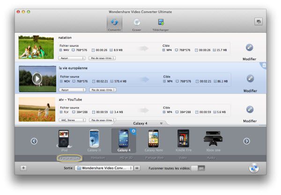
Task: Add a file with the plus button
Action: pyautogui.click(x=23, y=168)
